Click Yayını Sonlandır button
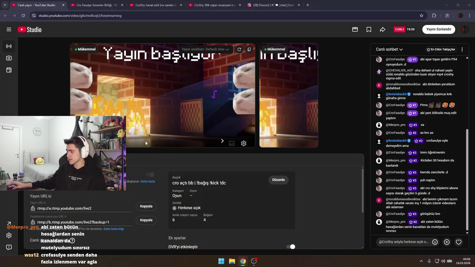This screenshot has height=267, width=475. tap(439, 29)
